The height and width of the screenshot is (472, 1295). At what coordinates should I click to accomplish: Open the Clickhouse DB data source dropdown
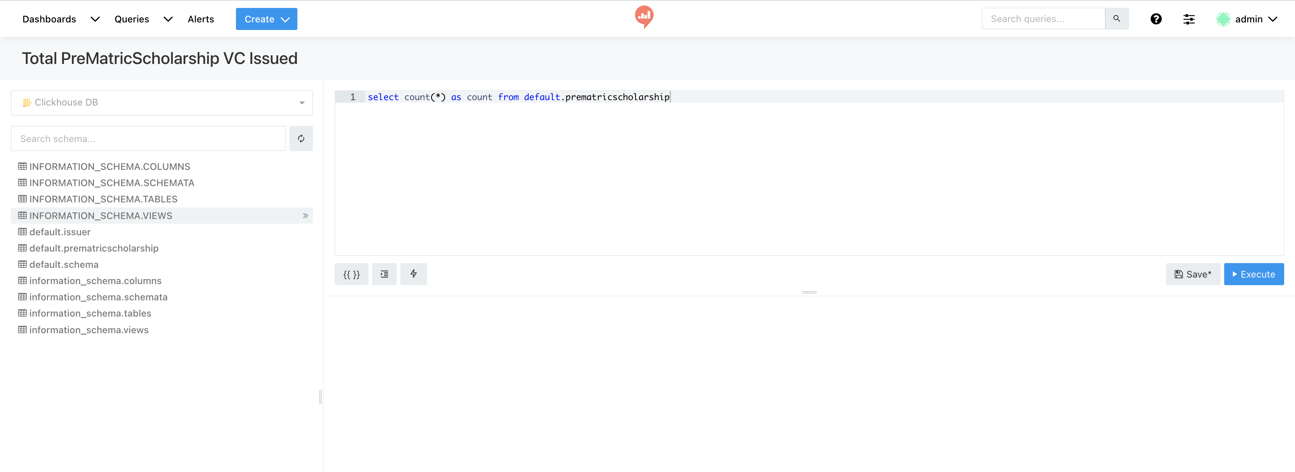(162, 103)
